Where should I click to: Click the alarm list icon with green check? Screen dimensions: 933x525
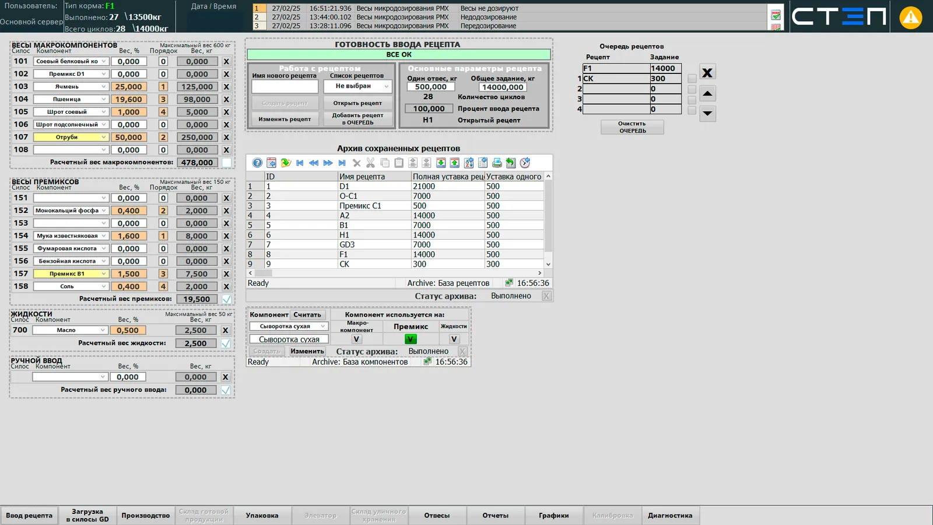point(776,15)
